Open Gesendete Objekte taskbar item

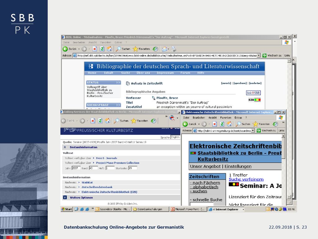[x=113, y=209]
